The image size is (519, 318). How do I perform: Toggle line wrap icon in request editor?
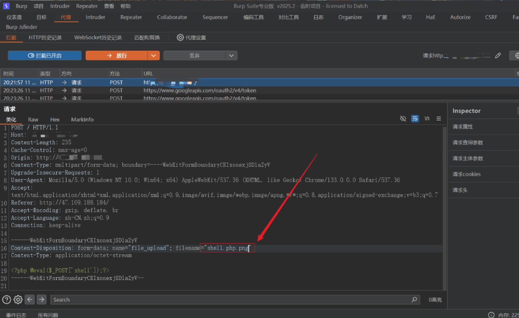click(415, 119)
